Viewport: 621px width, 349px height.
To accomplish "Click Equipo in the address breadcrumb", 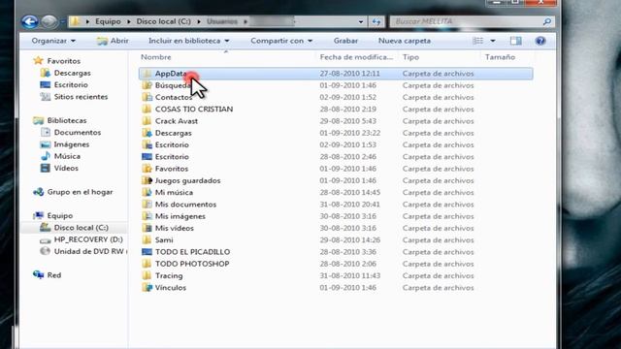I will coord(108,21).
